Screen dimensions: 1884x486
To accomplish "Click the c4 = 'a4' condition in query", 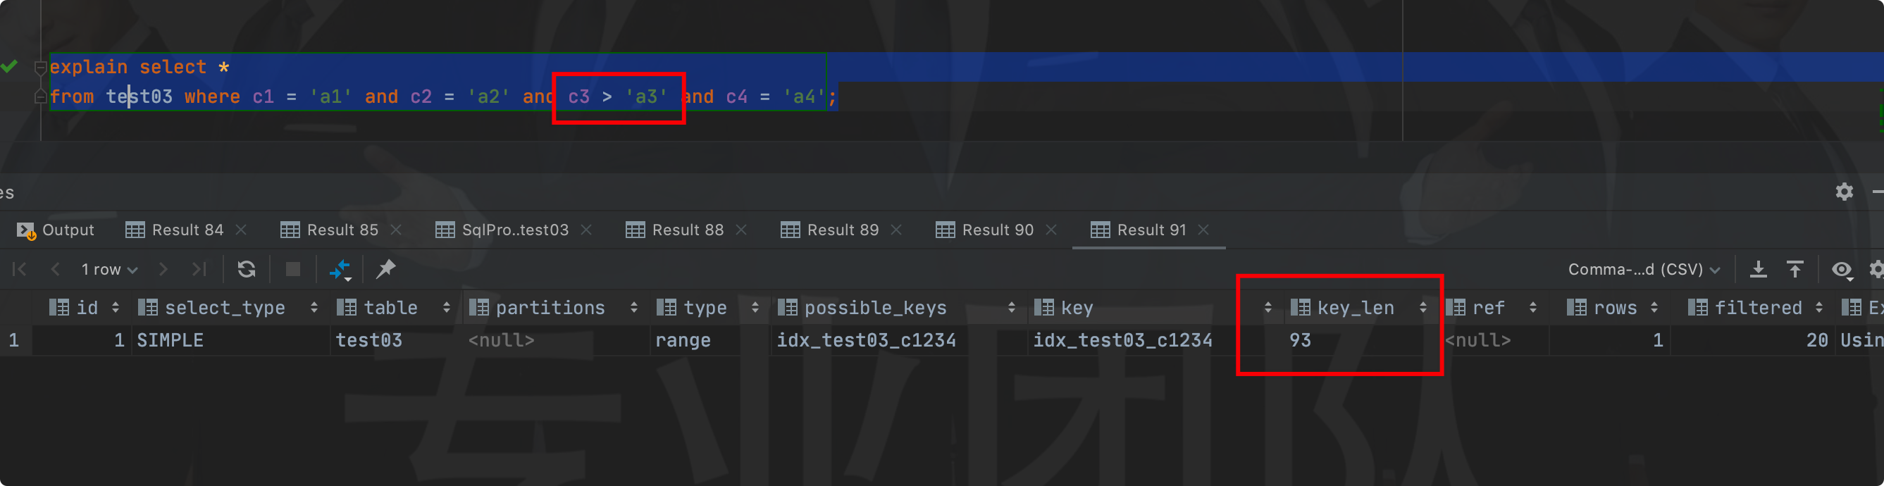I will pos(775,96).
